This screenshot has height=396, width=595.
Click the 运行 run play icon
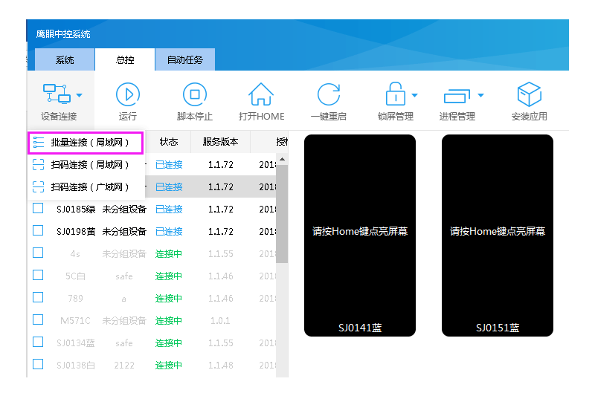click(127, 94)
